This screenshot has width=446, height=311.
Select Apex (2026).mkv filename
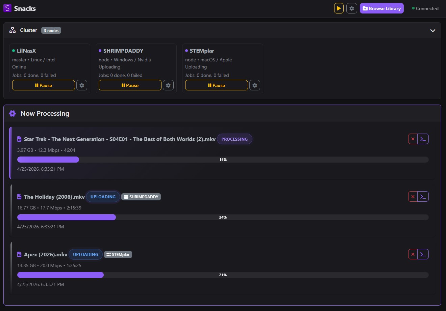(46, 254)
